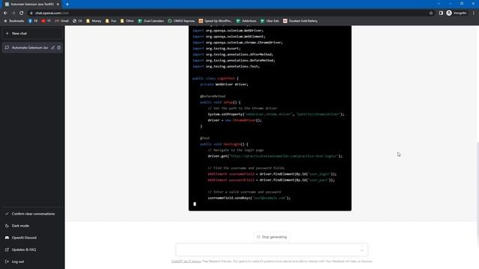The image size is (479, 269).
Task: Open the Fun bookmark folder
Action: pos(111,21)
